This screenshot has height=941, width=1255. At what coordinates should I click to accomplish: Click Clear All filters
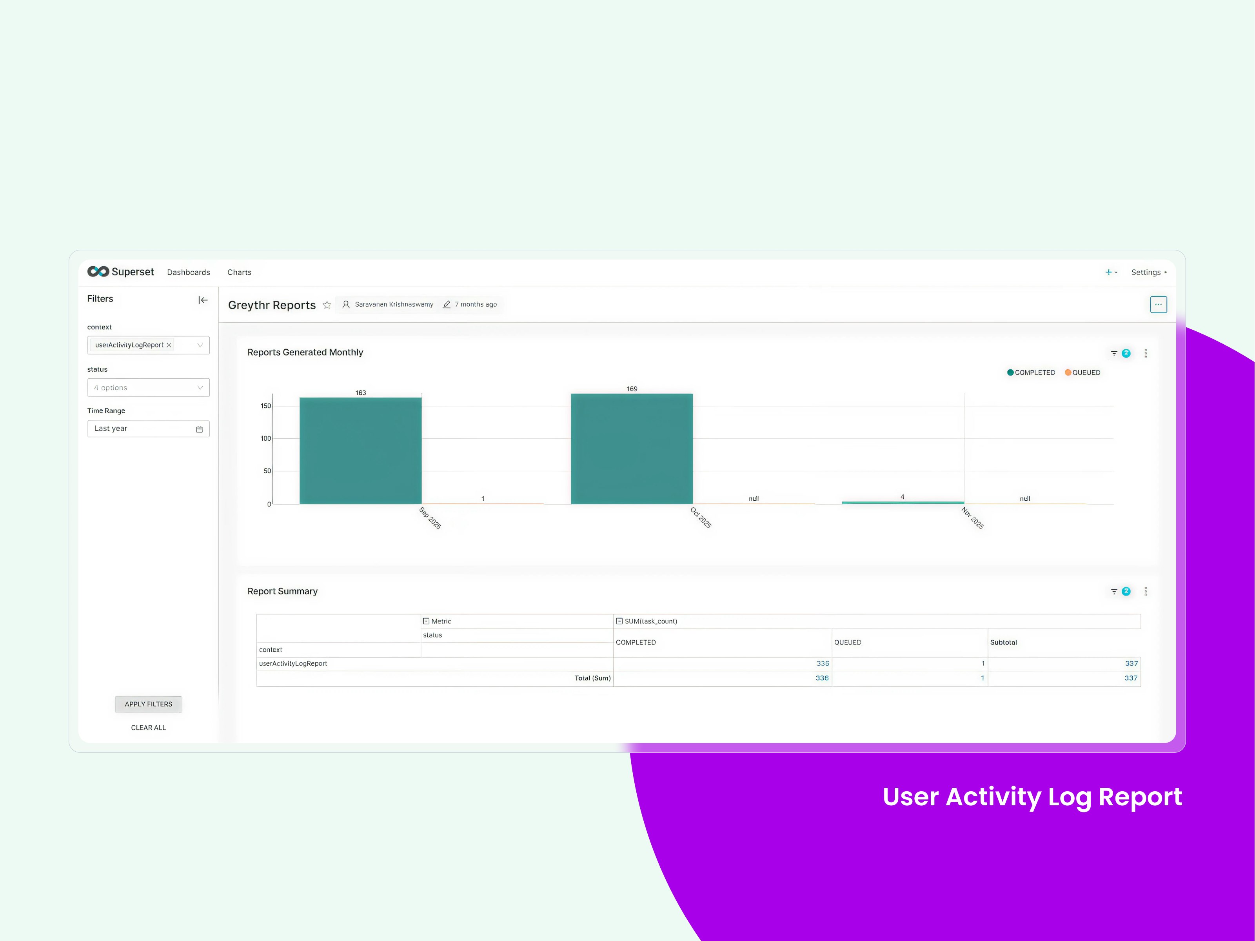[148, 728]
